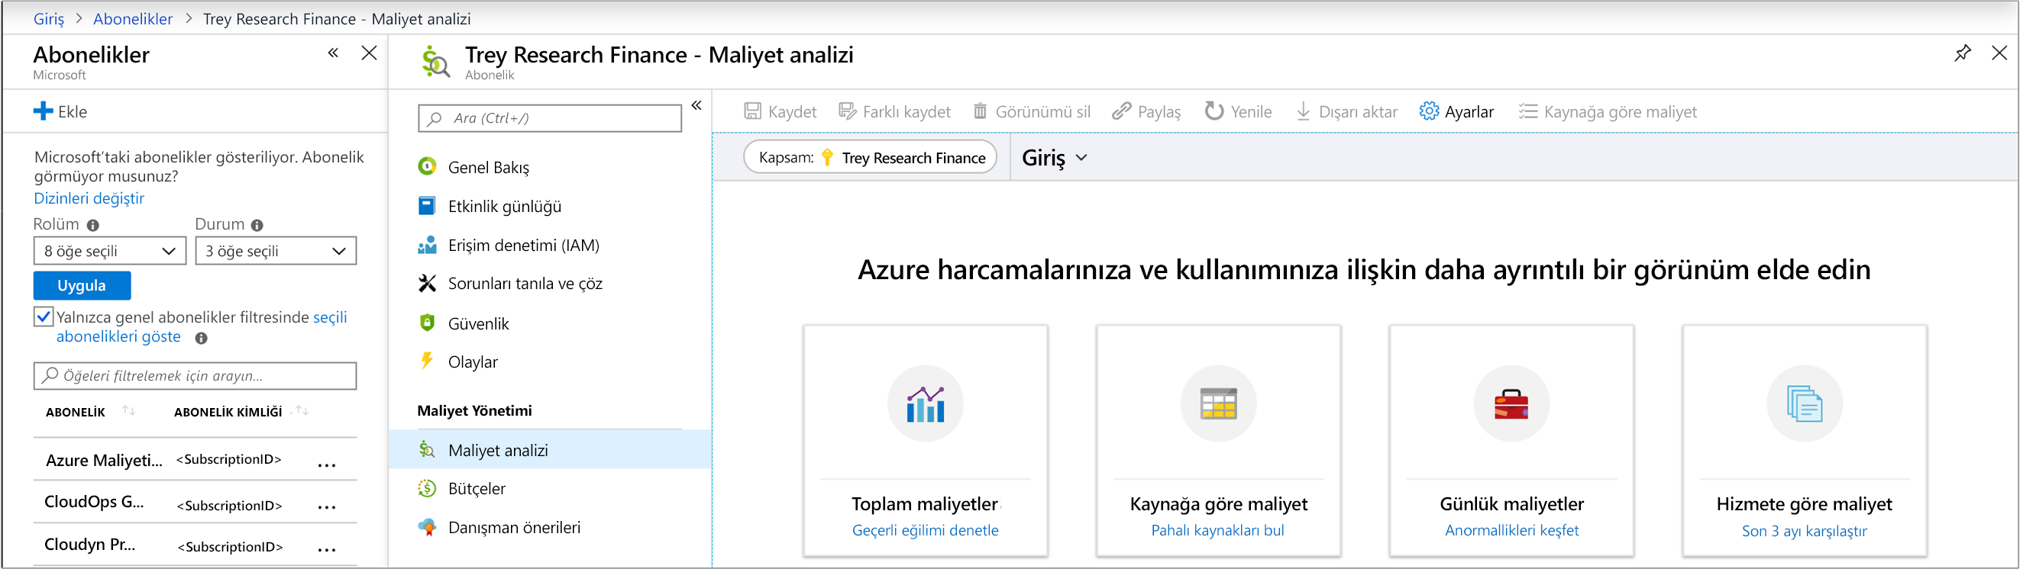The height and width of the screenshot is (569, 2020).
Task: Open Ayarlar gear settings
Action: point(1456,111)
